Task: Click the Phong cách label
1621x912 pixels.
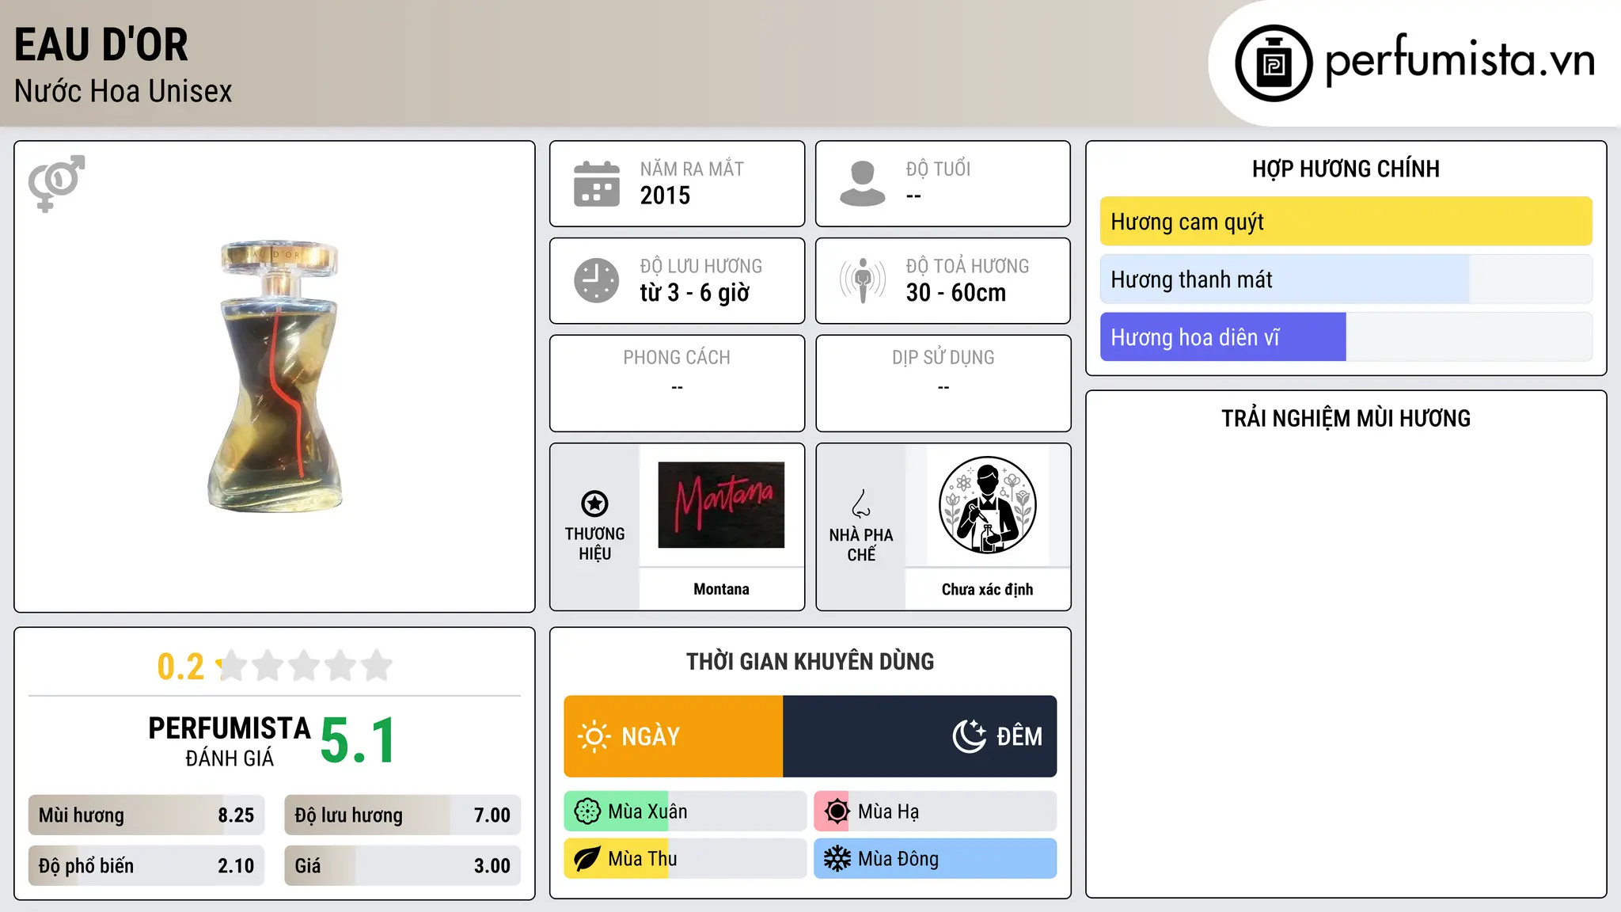Action: [x=677, y=358]
